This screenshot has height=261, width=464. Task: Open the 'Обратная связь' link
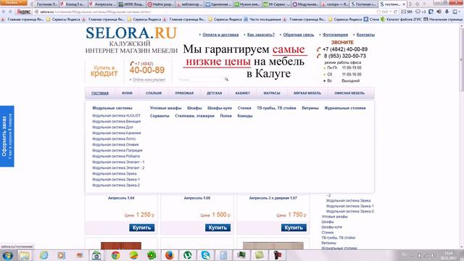click(x=299, y=35)
